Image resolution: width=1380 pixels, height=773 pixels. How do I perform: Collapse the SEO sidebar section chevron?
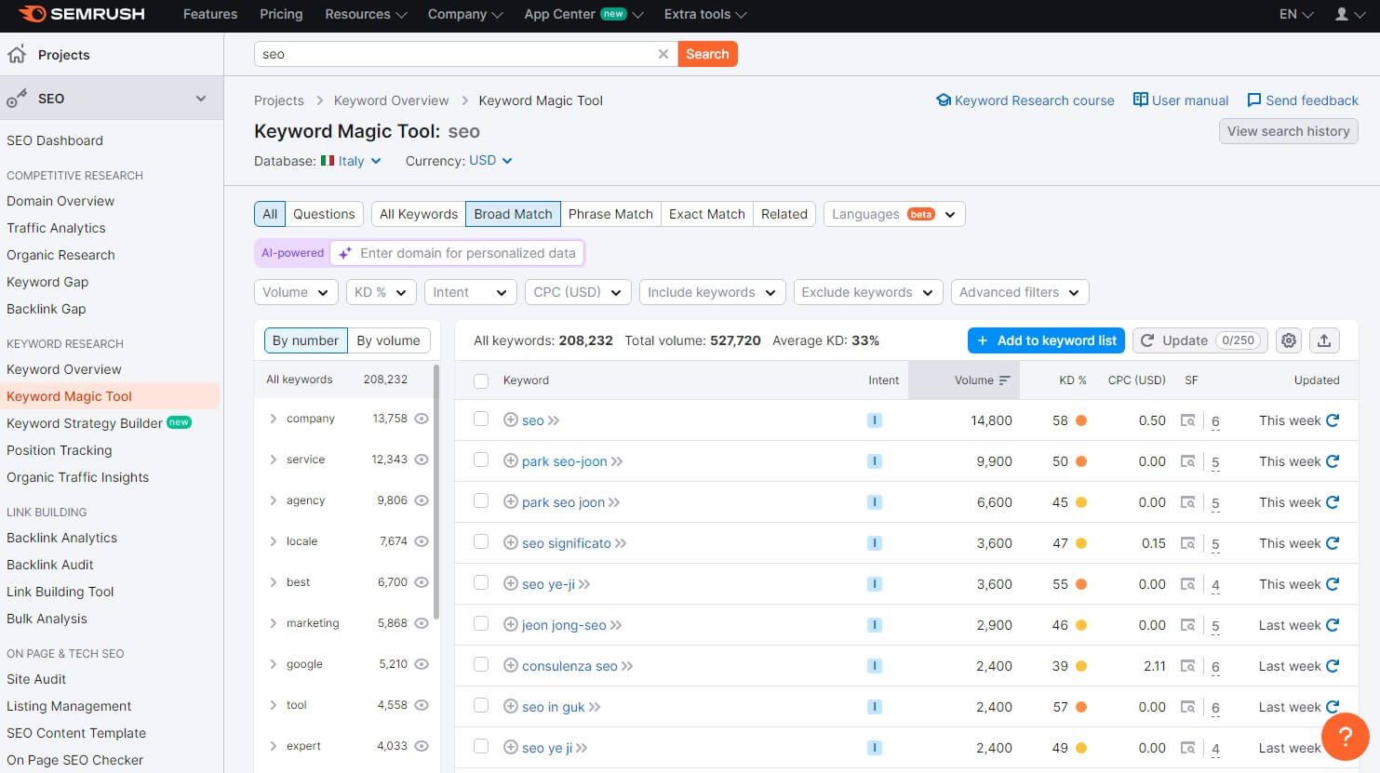click(x=201, y=99)
